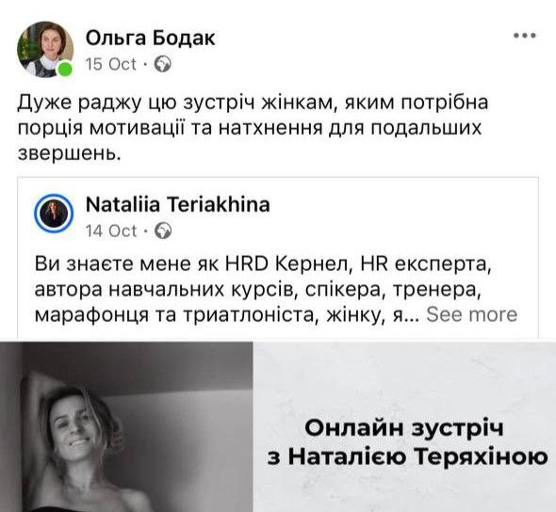This screenshot has width=556, height=512.
Task: Click the з Наталією Теряхіною banner line
Action: [x=407, y=457]
